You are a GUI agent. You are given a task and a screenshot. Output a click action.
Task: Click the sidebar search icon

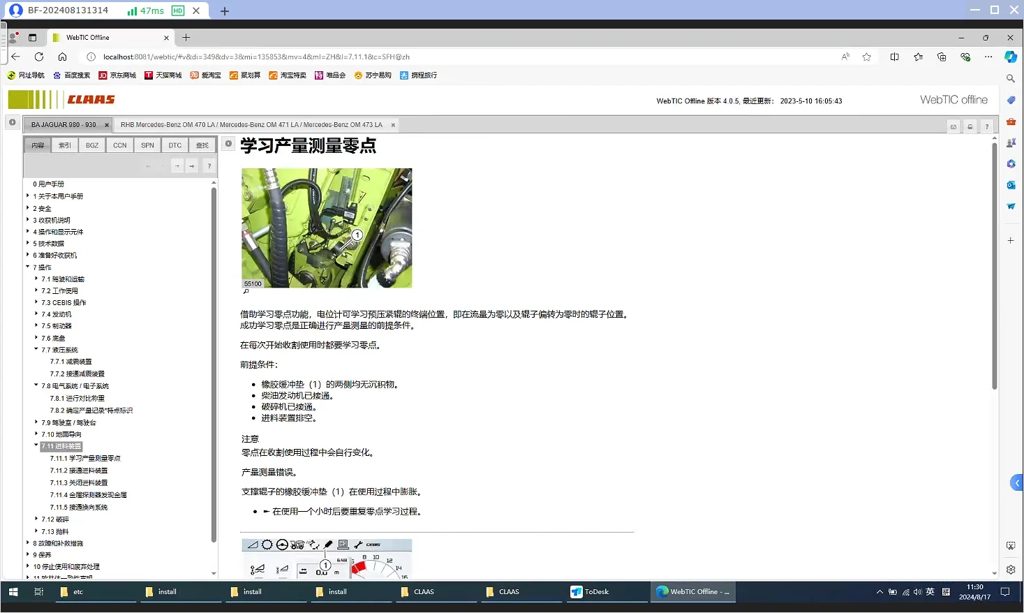pos(1011,79)
